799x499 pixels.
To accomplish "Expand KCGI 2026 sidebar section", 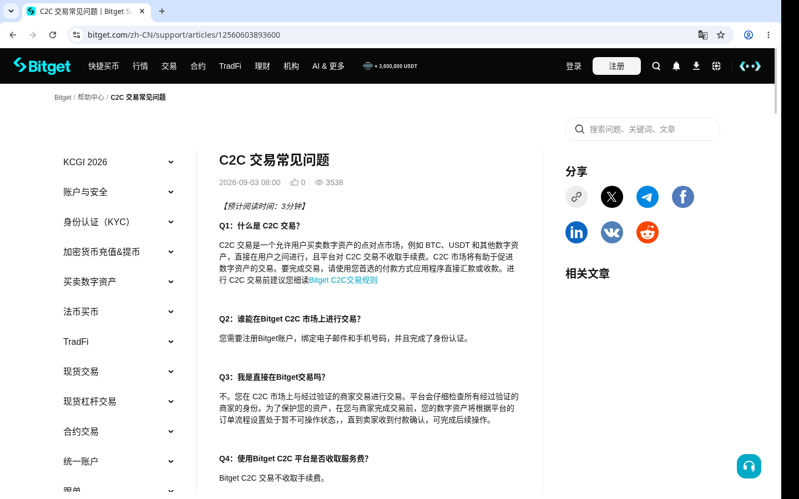I will (119, 162).
